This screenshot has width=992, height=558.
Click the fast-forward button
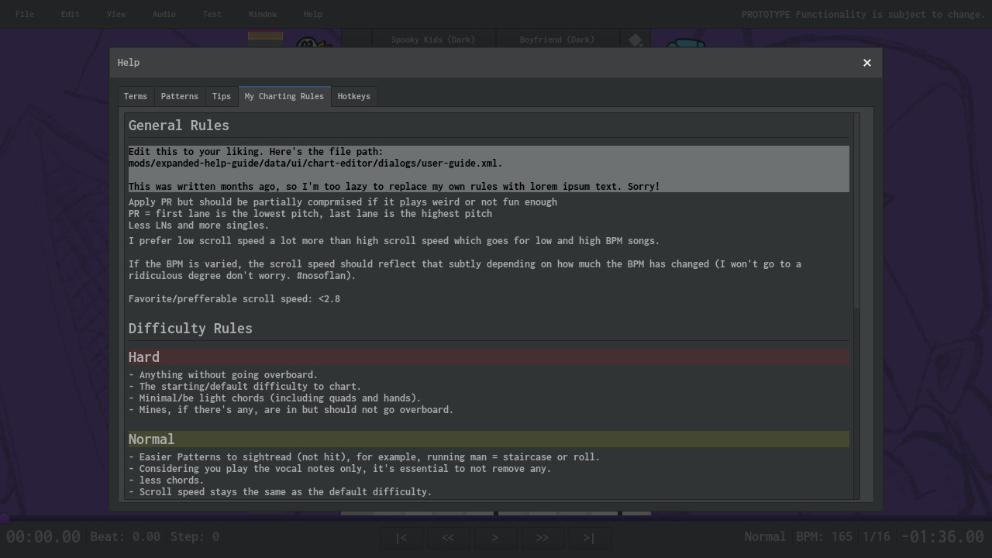542,537
